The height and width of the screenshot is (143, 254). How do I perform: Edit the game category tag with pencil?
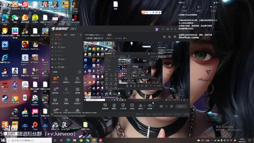pyautogui.click(x=102, y=38)
